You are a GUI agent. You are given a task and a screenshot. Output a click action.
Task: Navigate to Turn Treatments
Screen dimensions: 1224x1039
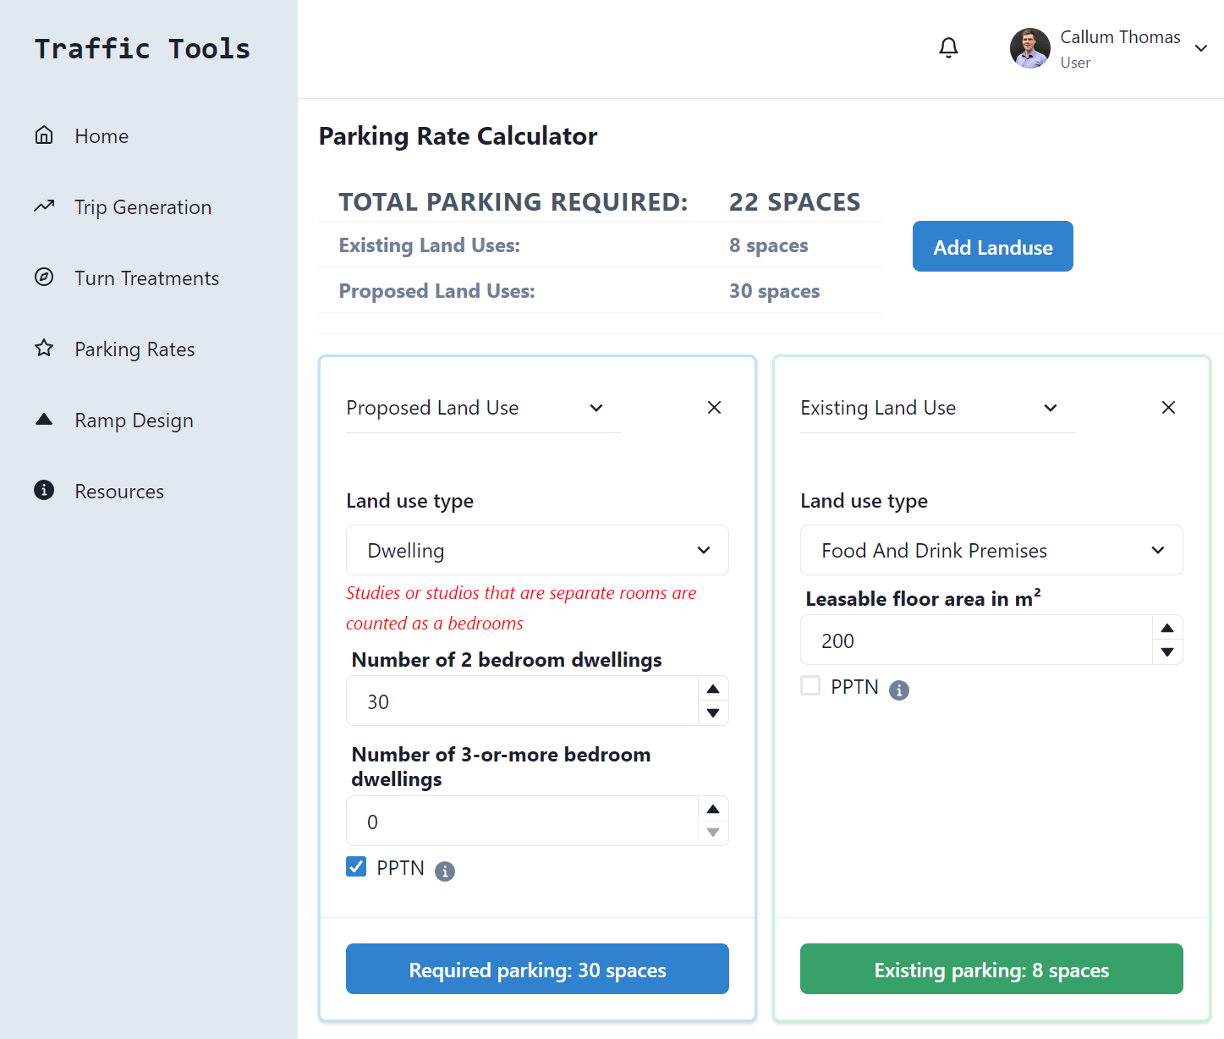146,278
